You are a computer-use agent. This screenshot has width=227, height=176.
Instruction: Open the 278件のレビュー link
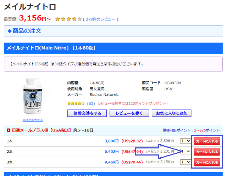(x=100, y=19)
